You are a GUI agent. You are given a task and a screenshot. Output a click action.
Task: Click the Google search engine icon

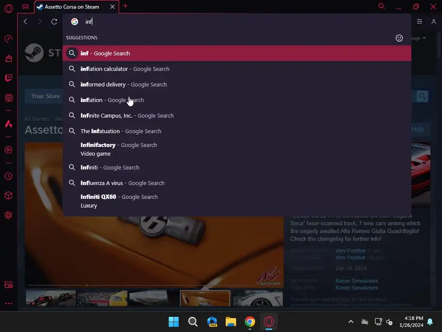74,22
